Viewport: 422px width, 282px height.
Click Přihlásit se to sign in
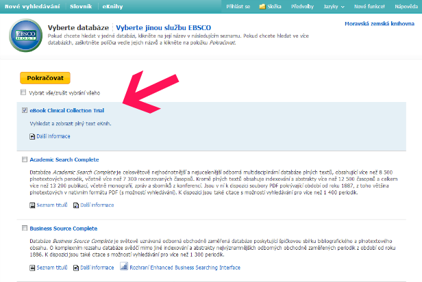click(x=238, y=6)
